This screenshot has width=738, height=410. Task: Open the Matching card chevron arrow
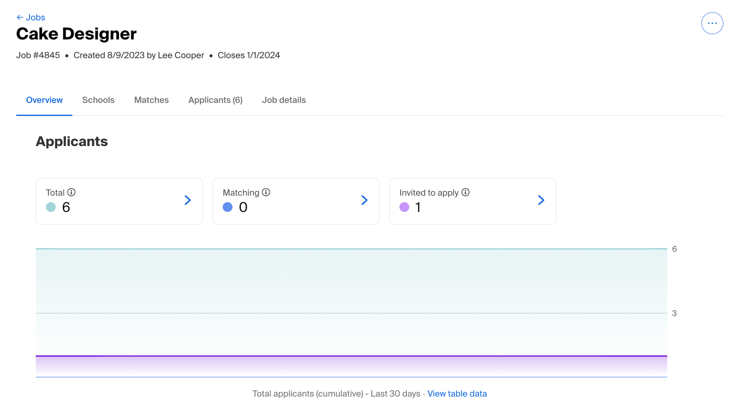click(365, 200)
